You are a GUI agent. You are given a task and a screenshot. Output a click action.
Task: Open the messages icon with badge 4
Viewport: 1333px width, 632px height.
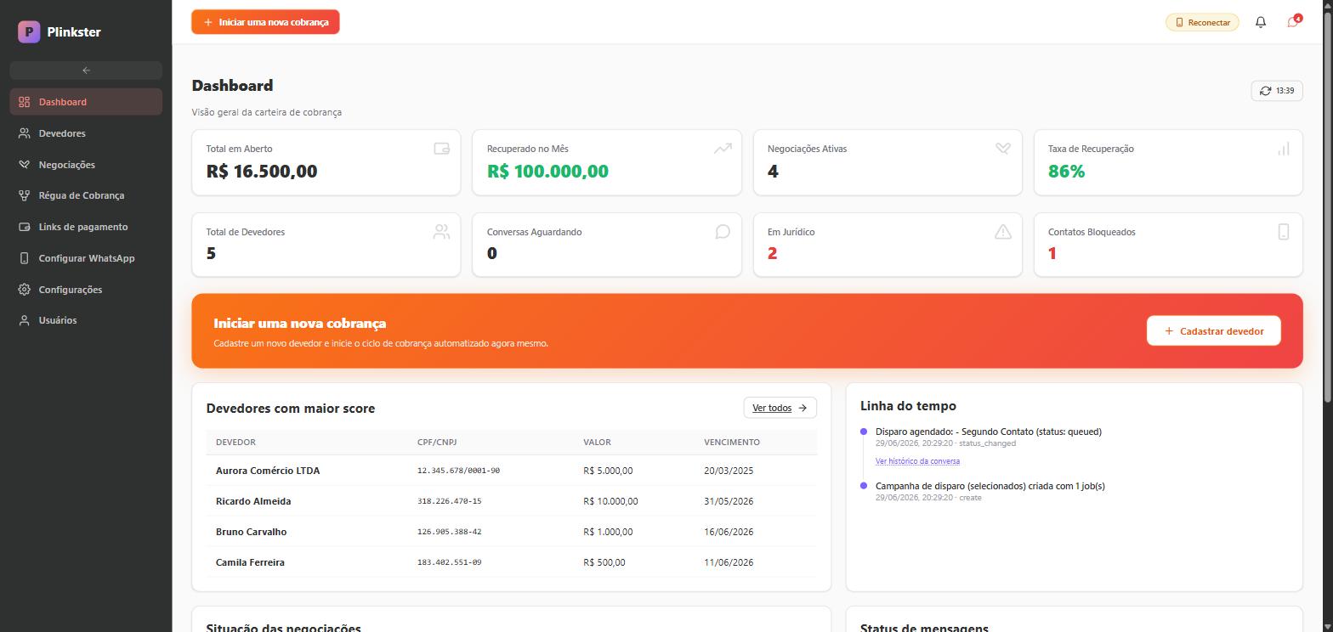(x=1293, y=22)
